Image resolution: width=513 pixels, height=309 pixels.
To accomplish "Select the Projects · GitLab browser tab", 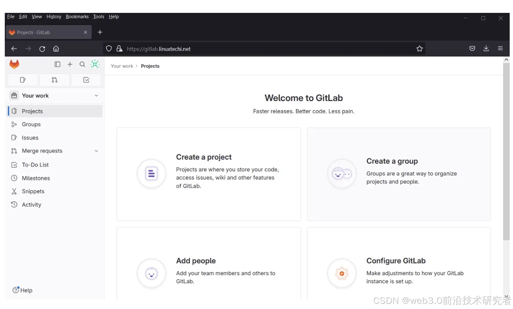I will coord(44,32).
